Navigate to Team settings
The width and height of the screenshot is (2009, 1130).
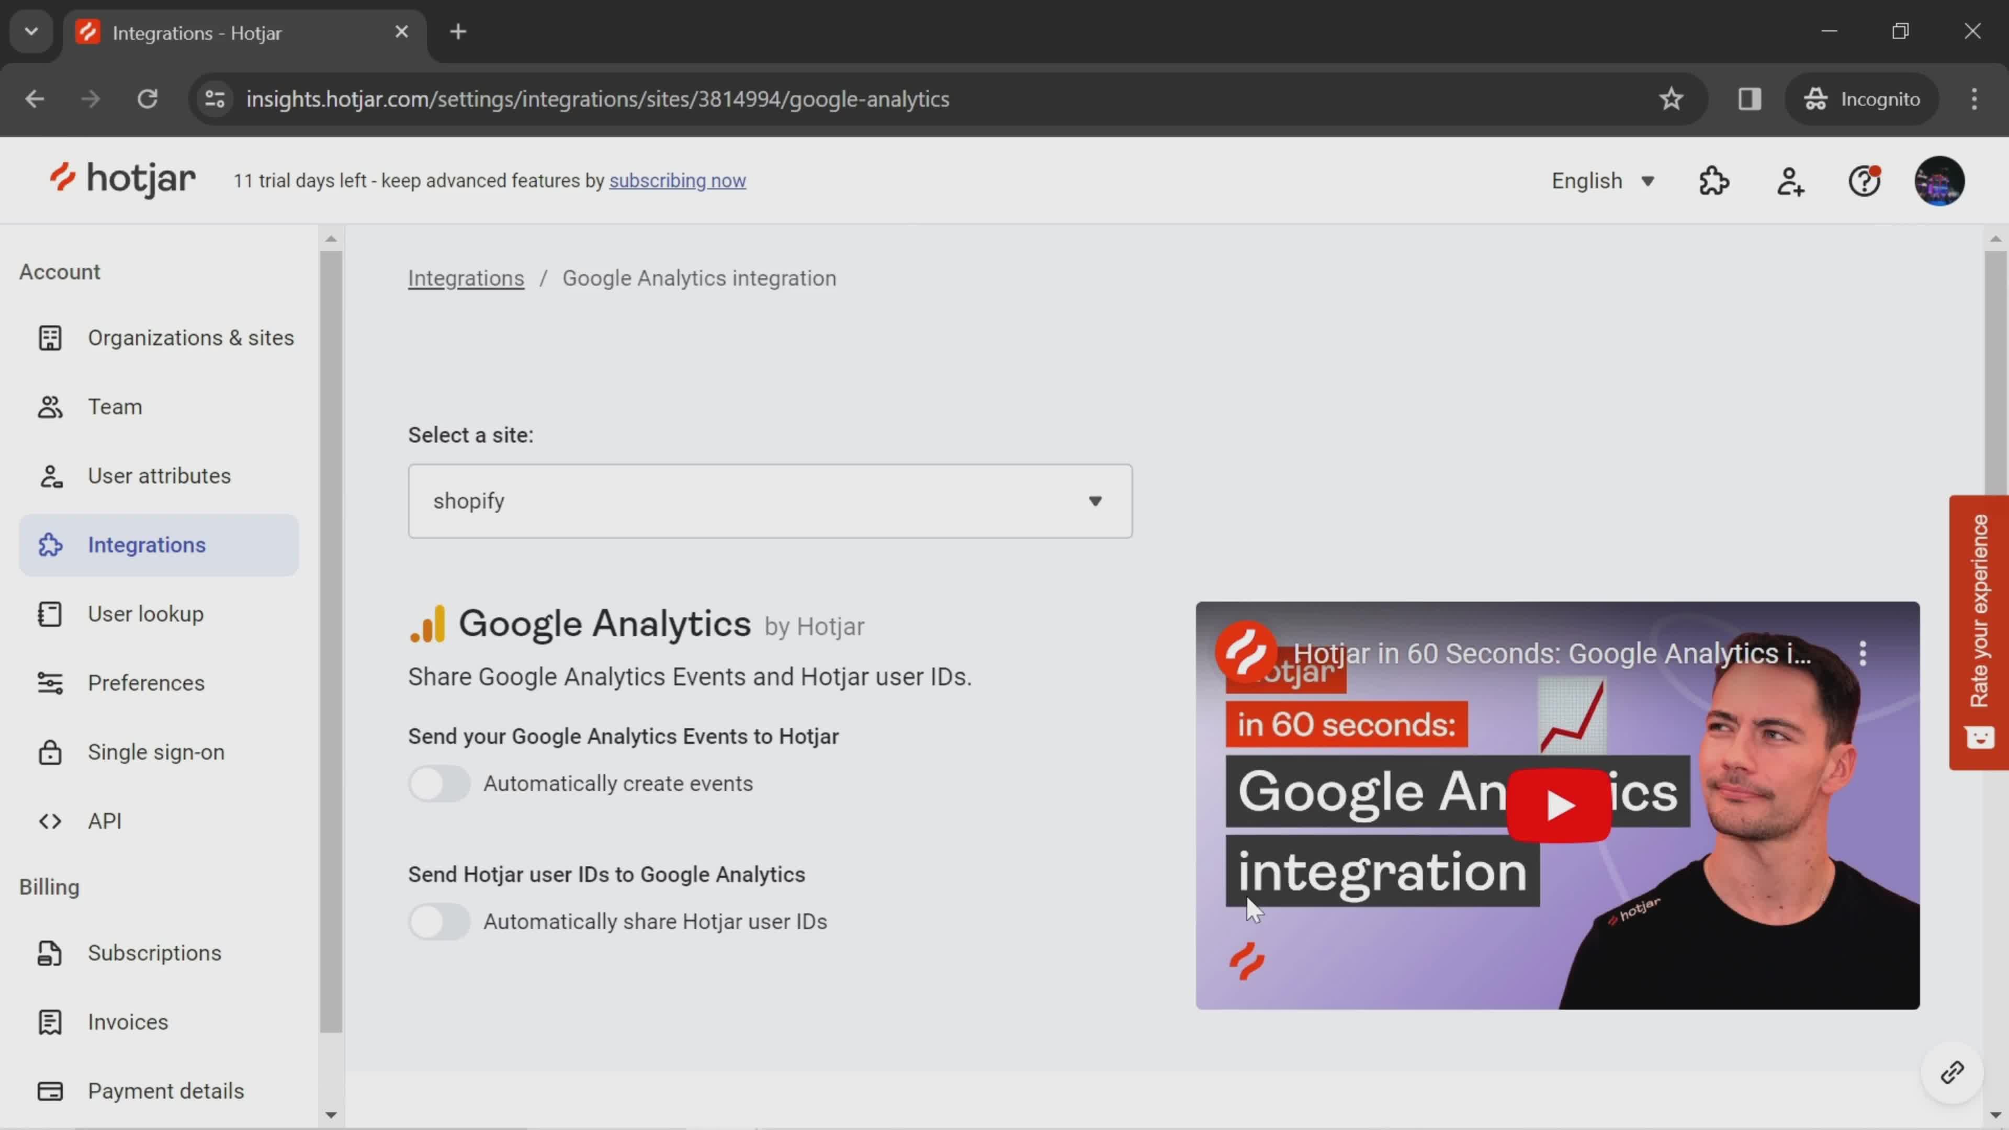[115, 405]
